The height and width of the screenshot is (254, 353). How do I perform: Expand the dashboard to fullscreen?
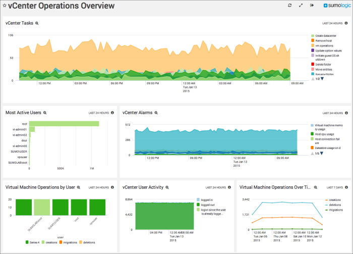point(301,6)
